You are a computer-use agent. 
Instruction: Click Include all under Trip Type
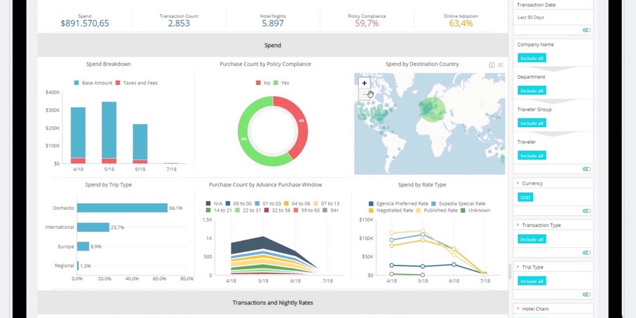pyautogui.click(x=532, y=281)
